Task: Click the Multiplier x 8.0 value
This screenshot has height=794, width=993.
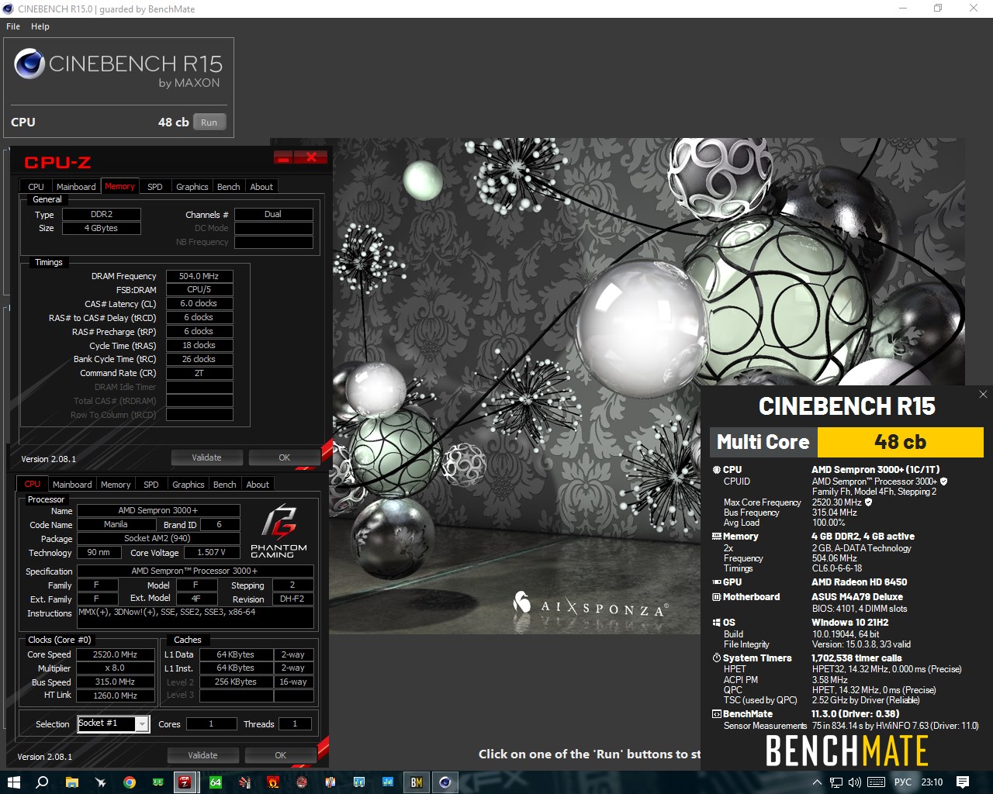Action: tap(115, 668)
